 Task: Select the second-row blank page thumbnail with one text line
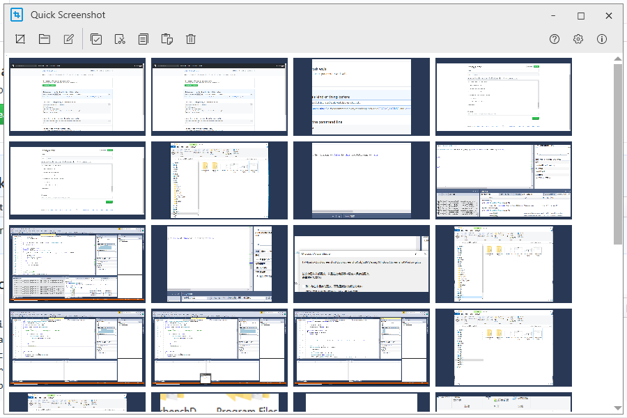(362, 180)
